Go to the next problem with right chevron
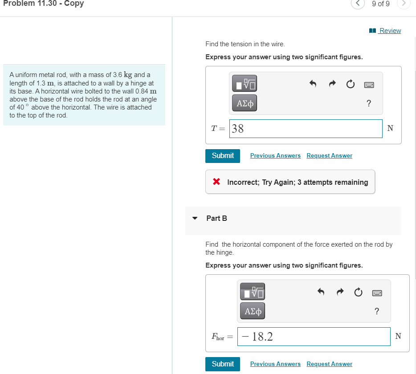The image size is (416, 374). pyautogui.click(x=404, y=4)
